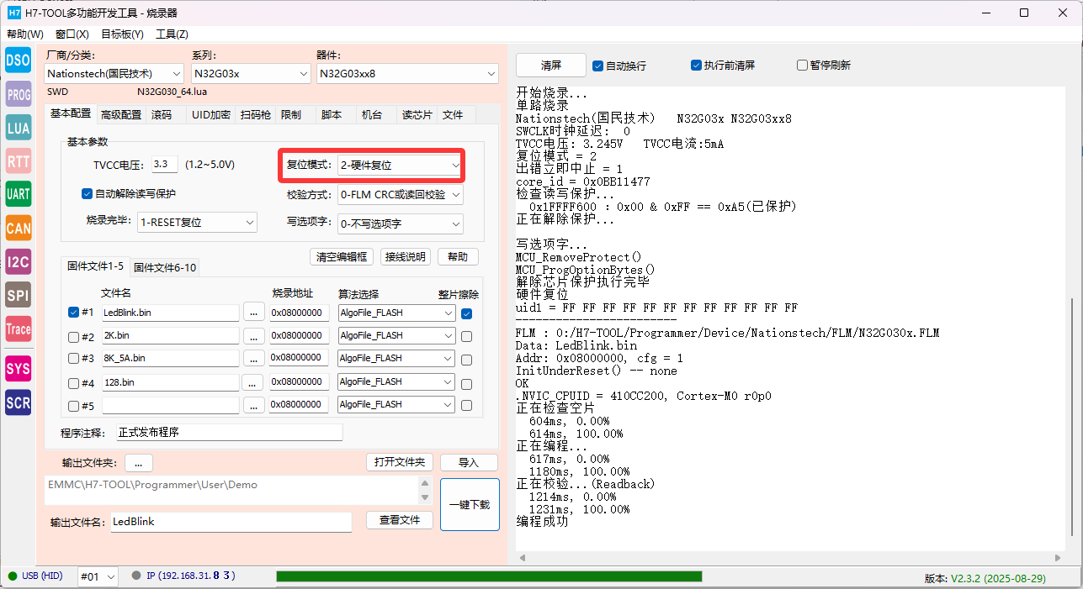1083x589 pixels.
Task: Expand the 烧录完毕 1-RESET复位 dropdown
Action: 197,223
